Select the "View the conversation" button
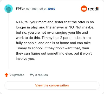 pos(52,85)
